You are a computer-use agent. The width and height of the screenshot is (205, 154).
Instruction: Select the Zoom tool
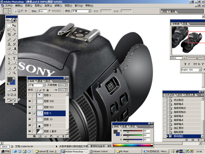14,73
